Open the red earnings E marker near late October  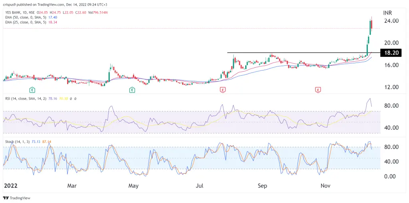[x=318, y=90]
